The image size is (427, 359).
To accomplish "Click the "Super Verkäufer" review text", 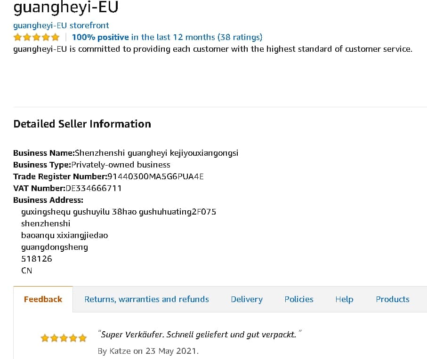I will [200, 335].
